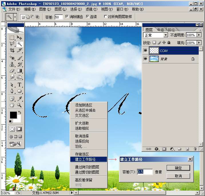
Task: Select the Crop tool
Action: click(12, 50)
